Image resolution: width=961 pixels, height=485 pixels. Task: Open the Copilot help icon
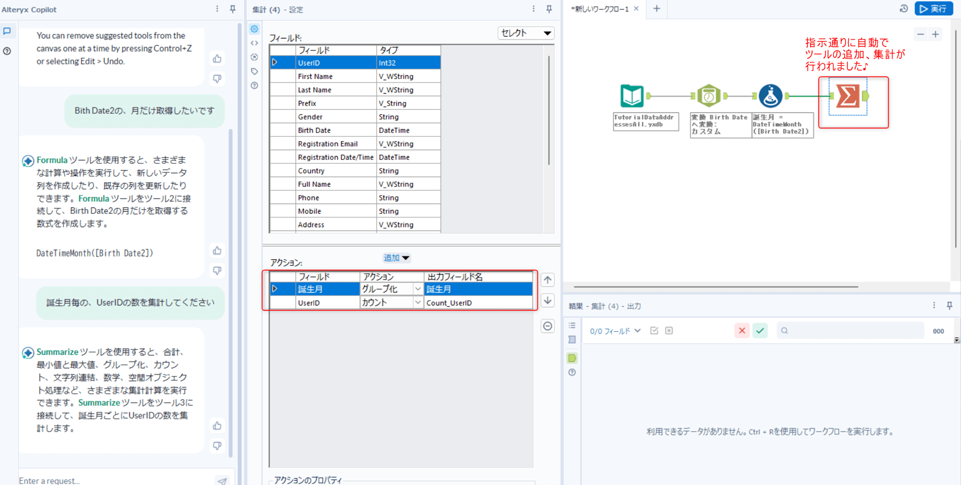tap(7, 51)
